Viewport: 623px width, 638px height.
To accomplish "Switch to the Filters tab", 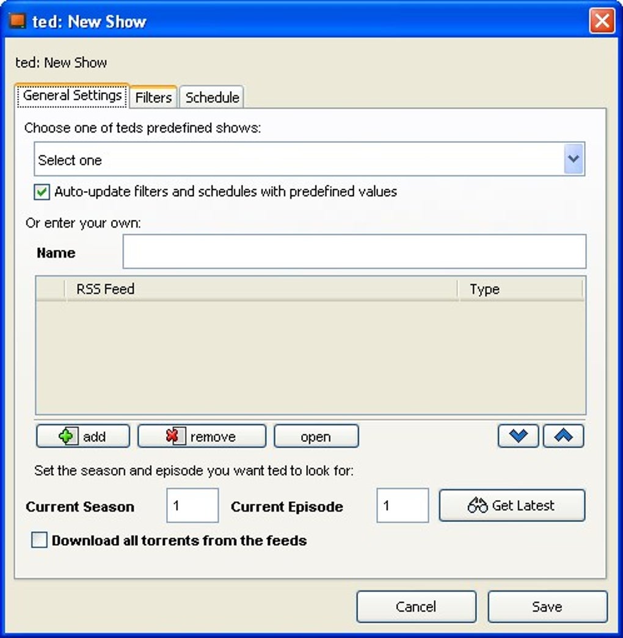I will [x=153, y=97].
